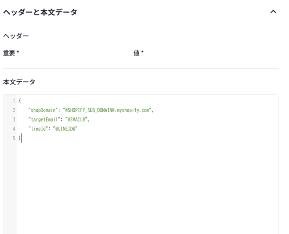Click the @SHOPIFY_SUB_DOMAIN@.myshopify.com value
This screenshot has height=234, width=289.
point(108,110)
